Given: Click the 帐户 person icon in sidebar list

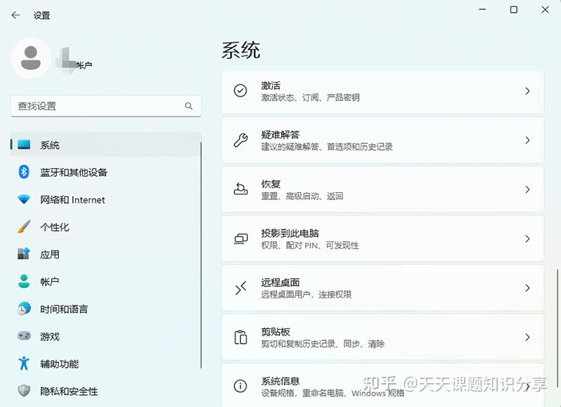Looking at the screenshot, I should (x=24, y=281).
